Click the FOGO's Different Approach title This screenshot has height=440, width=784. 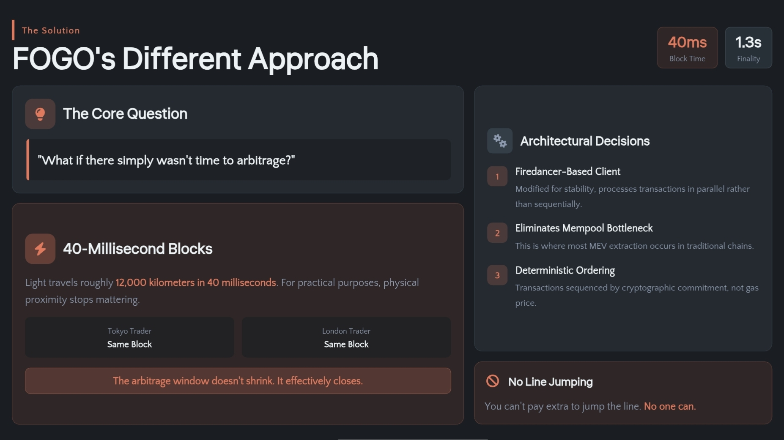[195, 58]
